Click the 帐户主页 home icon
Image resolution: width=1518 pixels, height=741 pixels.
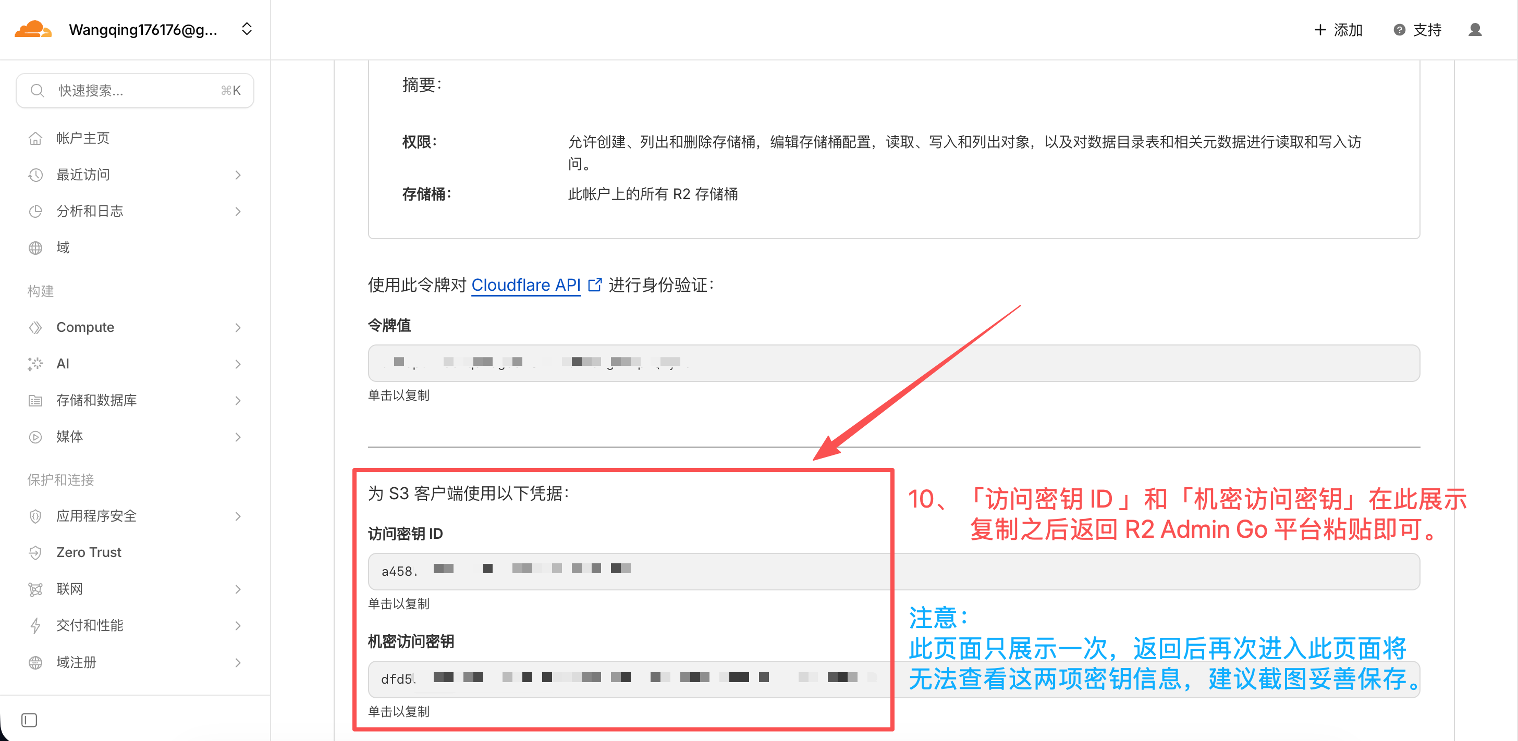tap(35, 139)
